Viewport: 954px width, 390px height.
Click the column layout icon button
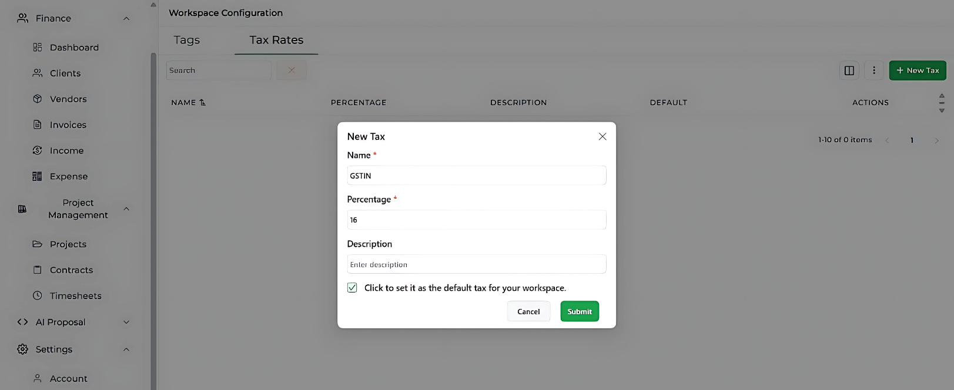[x=849, y=70]
